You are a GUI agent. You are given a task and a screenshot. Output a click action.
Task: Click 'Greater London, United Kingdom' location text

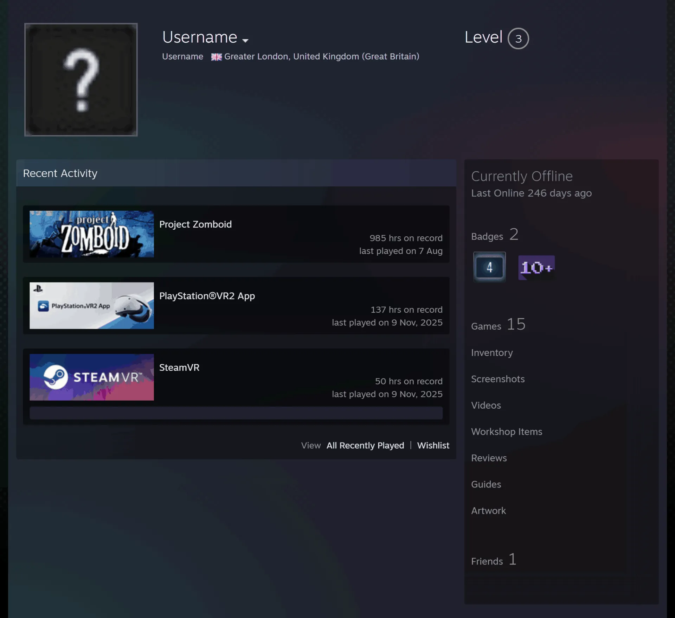click(x=322, y=57)
